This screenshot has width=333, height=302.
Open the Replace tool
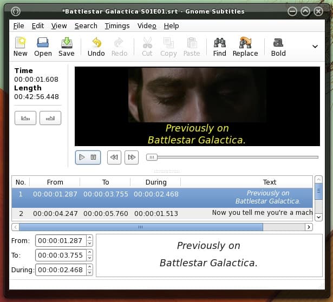[245, 47]
